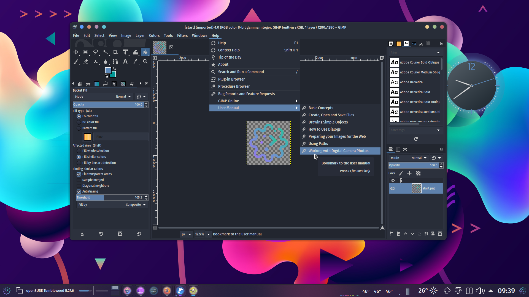Screen dimensions: 529x297
Task: Enable Diagonal neighbors checkbox
Action: click(79, 186)
